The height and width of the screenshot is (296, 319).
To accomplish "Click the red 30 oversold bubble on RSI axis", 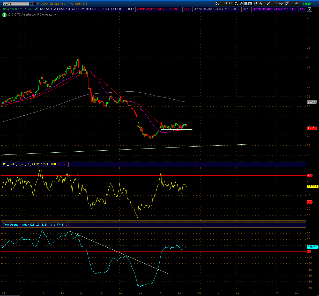I will 309,202.
